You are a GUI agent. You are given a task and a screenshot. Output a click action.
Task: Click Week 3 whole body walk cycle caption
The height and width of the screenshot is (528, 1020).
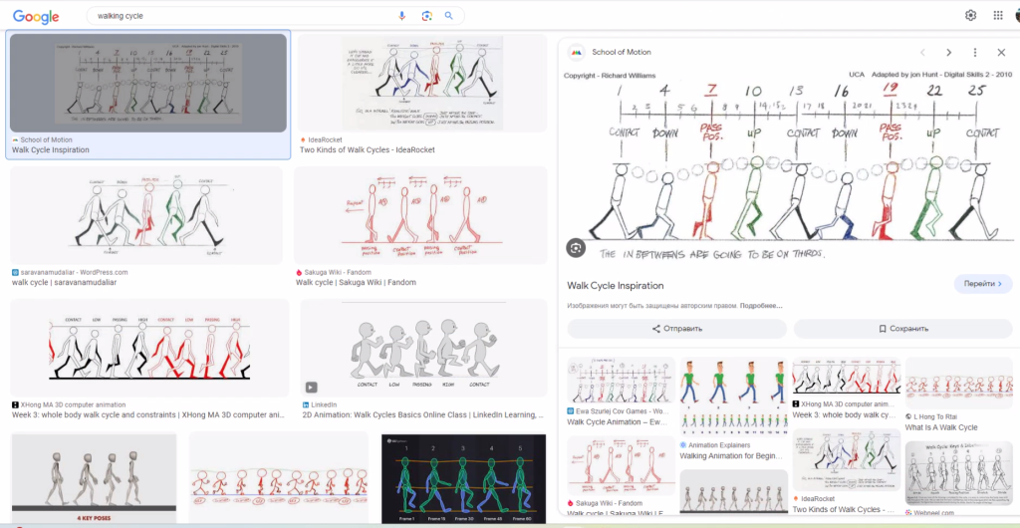tap(148, 414)
